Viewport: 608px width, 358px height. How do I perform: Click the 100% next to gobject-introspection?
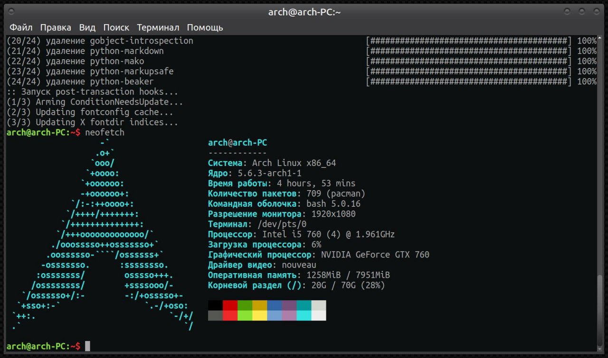coord(587,41)
